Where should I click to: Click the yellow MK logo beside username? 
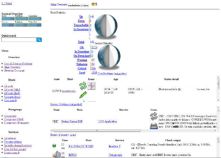[x=95, y=5]
